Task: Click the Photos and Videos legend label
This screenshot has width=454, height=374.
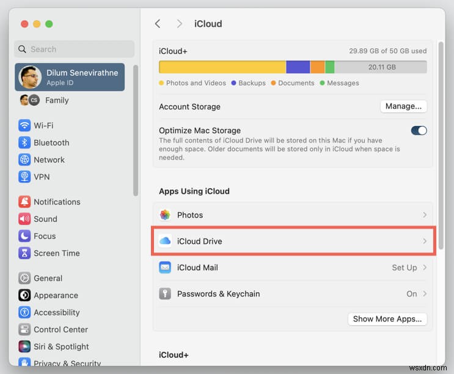Action: point(196,82)
